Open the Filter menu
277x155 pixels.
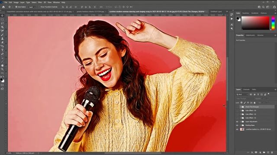40,3
